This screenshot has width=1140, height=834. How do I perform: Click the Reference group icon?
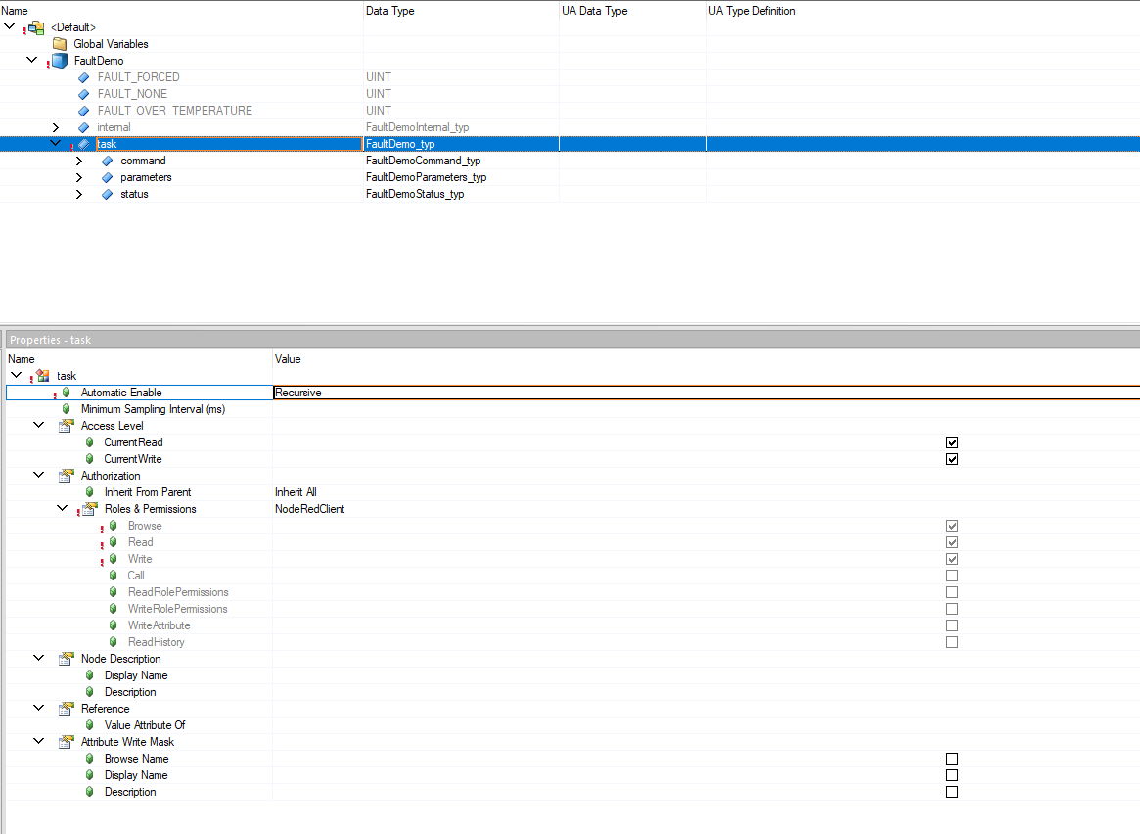(67, 708)
